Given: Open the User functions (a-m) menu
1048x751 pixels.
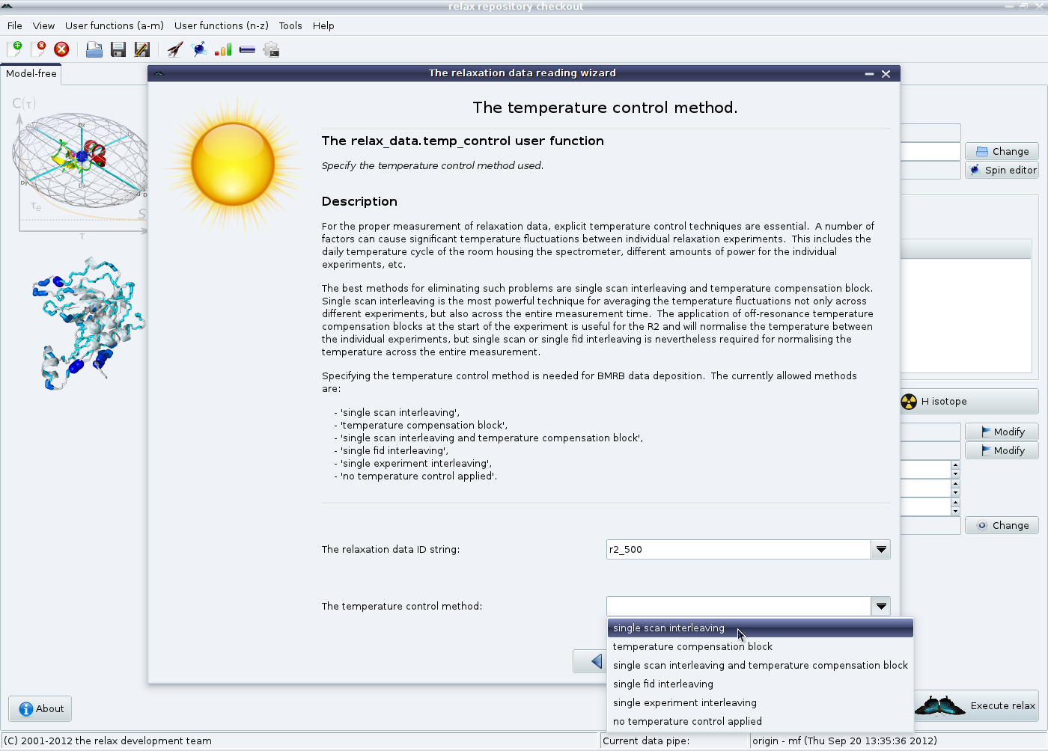Looking at the screenshot, I should pyautogui.click(x=114, y=25).
